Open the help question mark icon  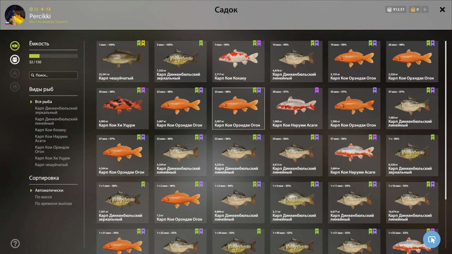tap(15, 243)
